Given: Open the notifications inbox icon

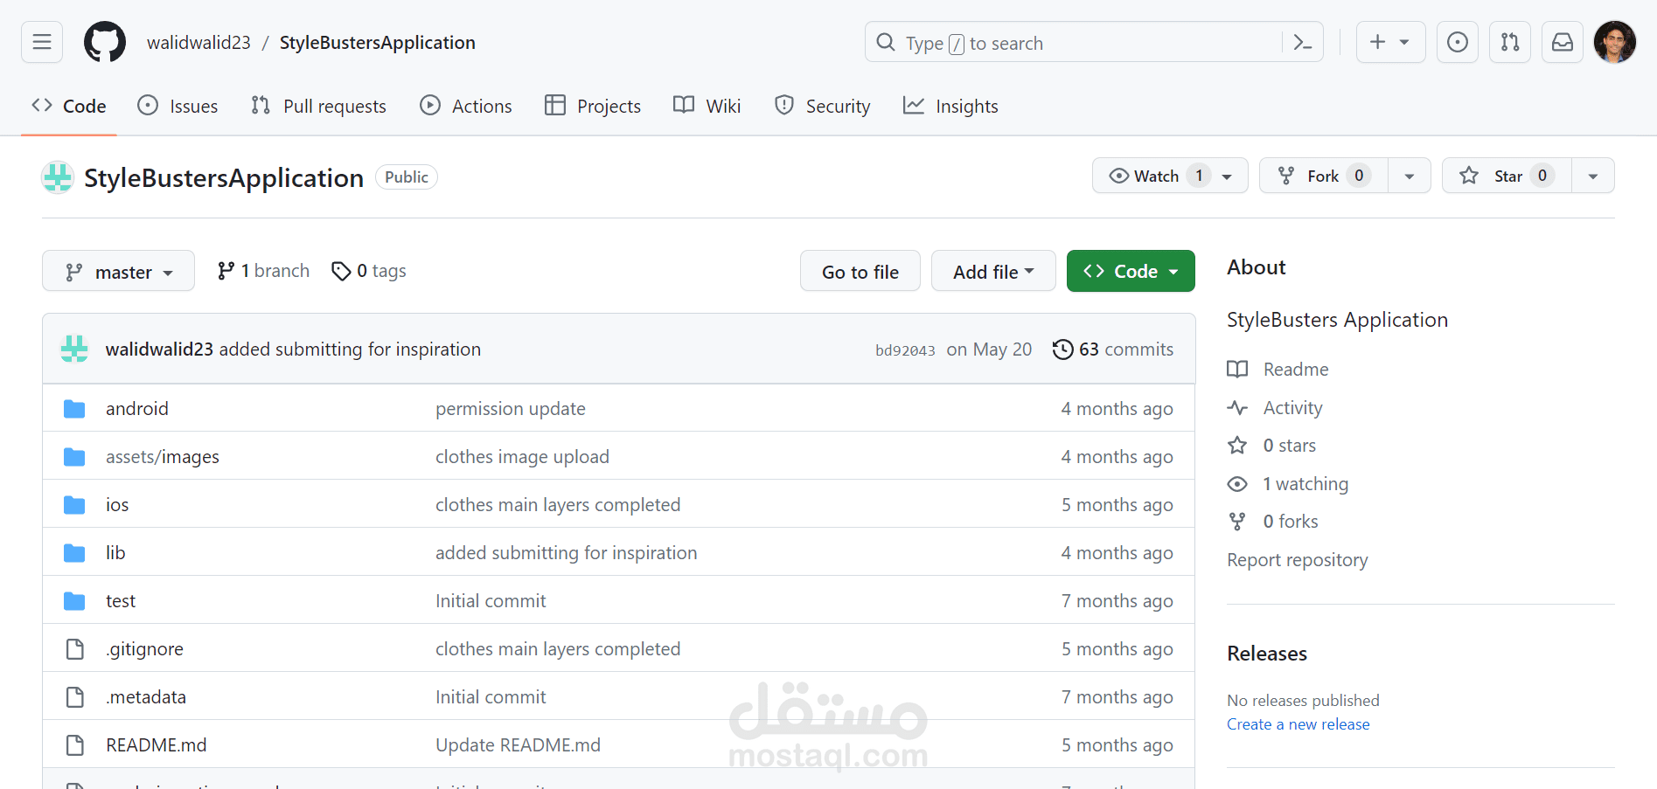Looking at the screenshot, I should 1563,42.
